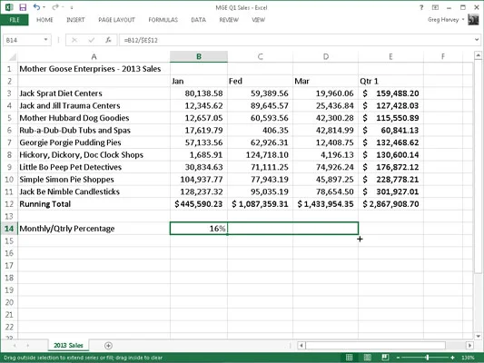The width and height of the screenshot is (484, 363).
Task: Switch to Page Layout view in status bar
Action: click(368, 358)
